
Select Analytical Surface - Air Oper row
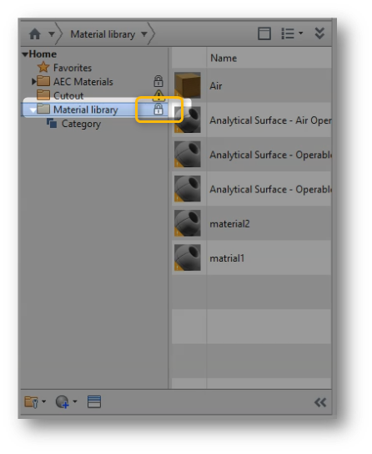(252, 120)
